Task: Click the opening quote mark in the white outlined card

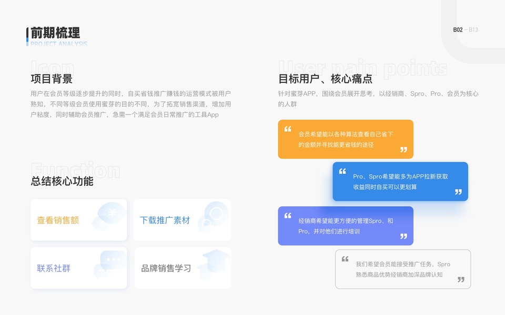Action: [x=345, y=259]
